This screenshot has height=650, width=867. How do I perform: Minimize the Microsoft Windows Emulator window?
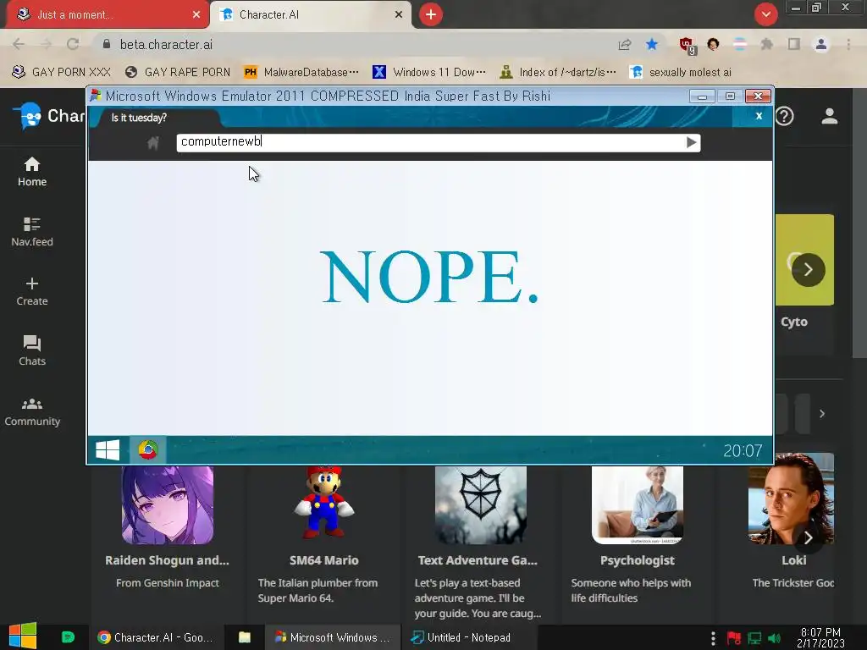pyautogui.click(x=702, y=96)
